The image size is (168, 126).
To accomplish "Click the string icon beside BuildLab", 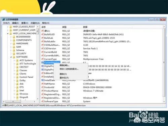I will [x=43, y=38].
